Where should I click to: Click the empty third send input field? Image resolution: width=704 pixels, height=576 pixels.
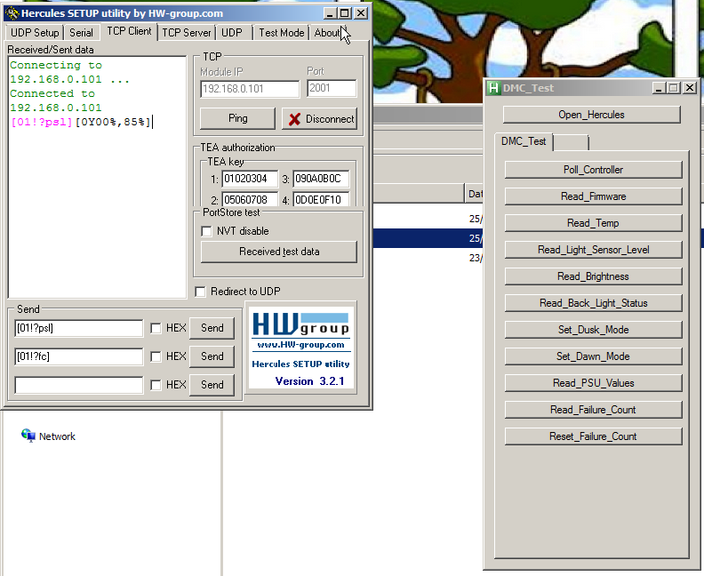click(x=78, y=385)
